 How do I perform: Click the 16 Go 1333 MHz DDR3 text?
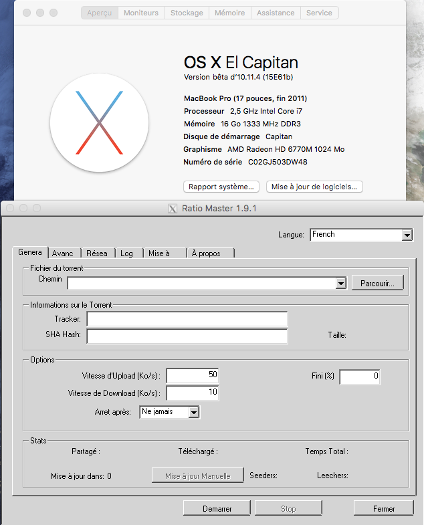tap(261, 124)
